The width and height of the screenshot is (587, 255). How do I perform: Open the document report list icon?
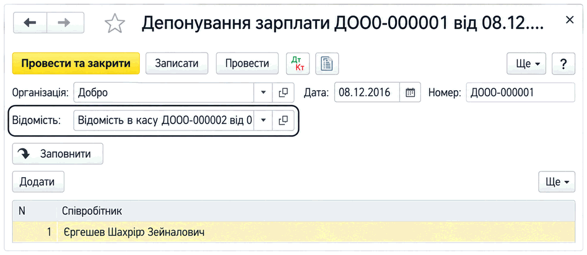tap(327, 64)
